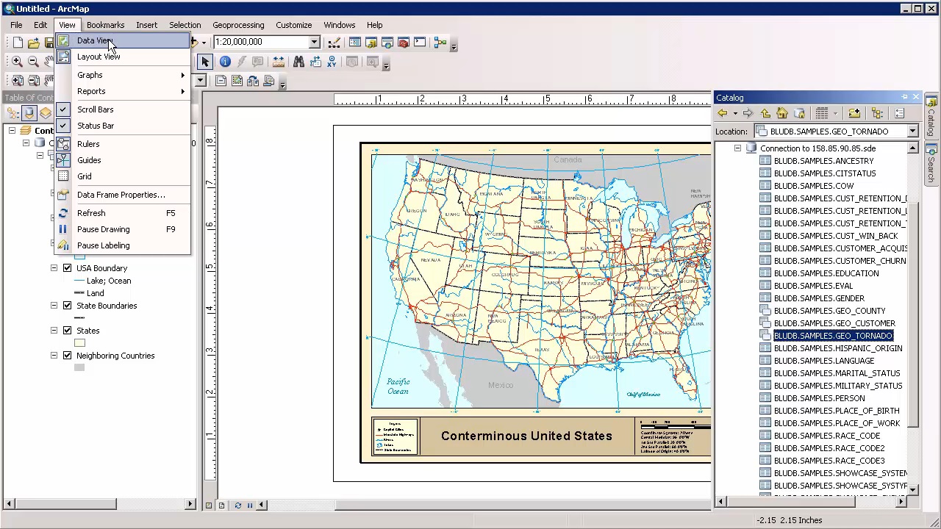This screenshot has width=941, height=529.
Task: Open the ArcToolbox red toolbox icon
Action: (x=404, y=43)
